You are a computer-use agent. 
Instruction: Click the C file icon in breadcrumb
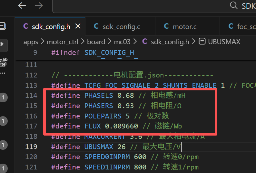144,41
